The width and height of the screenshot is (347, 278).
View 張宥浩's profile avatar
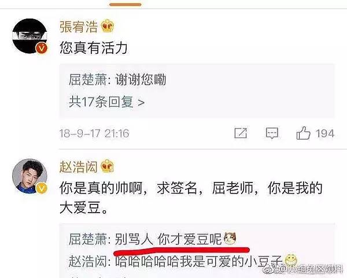30,36
